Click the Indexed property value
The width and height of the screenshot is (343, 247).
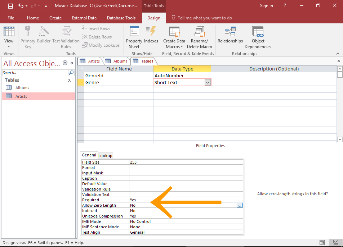tap(186, 211)
